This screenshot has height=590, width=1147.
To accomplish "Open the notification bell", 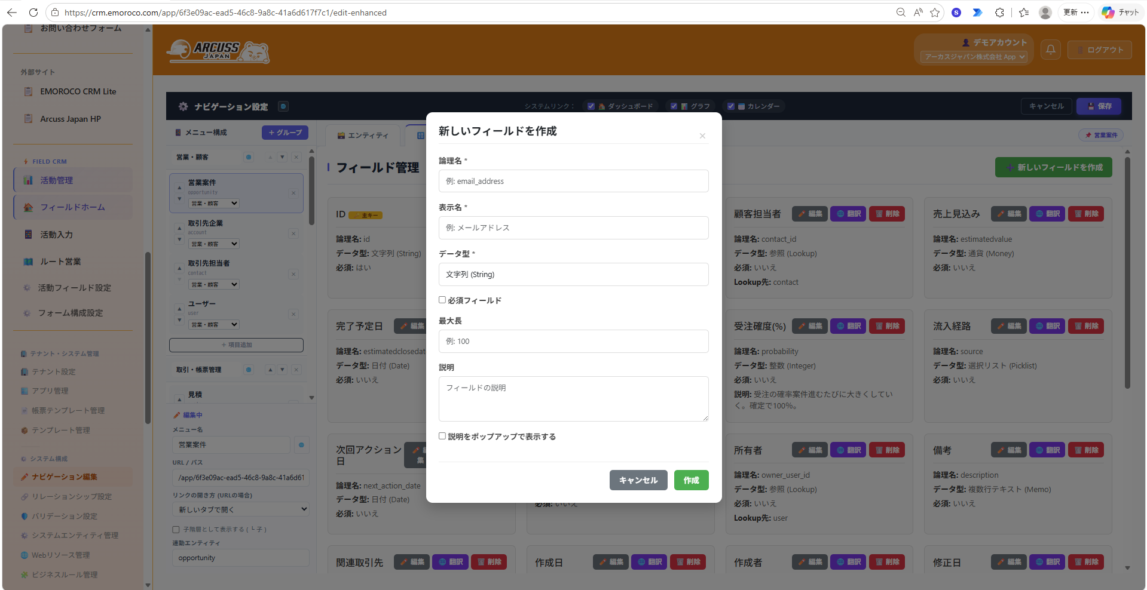I will point(1051,50).
